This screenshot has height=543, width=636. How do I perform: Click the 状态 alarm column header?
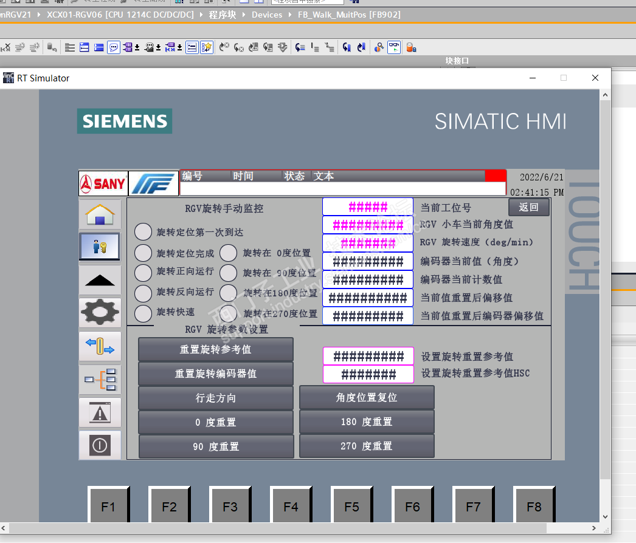coord(294,176)
